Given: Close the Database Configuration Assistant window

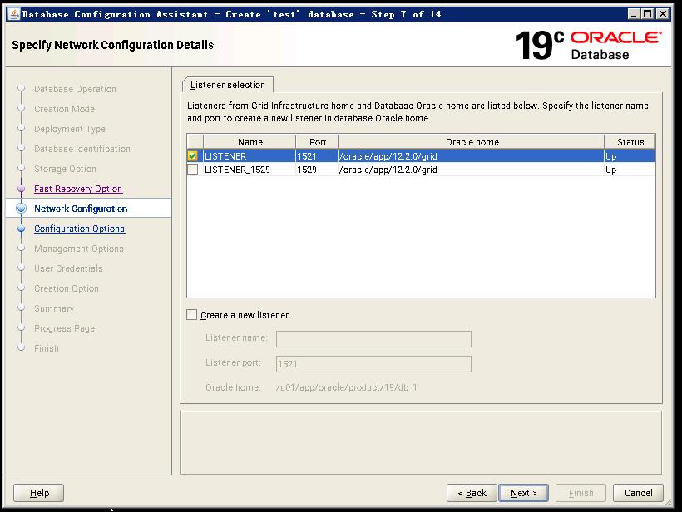Looking at the screenshot, I should click(662, 14).
